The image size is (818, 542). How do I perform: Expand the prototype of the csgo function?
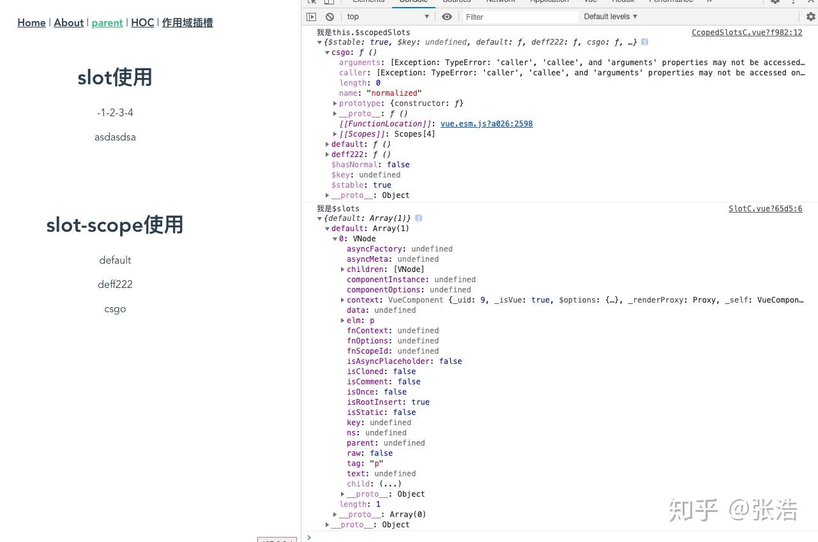pos(335,103)
